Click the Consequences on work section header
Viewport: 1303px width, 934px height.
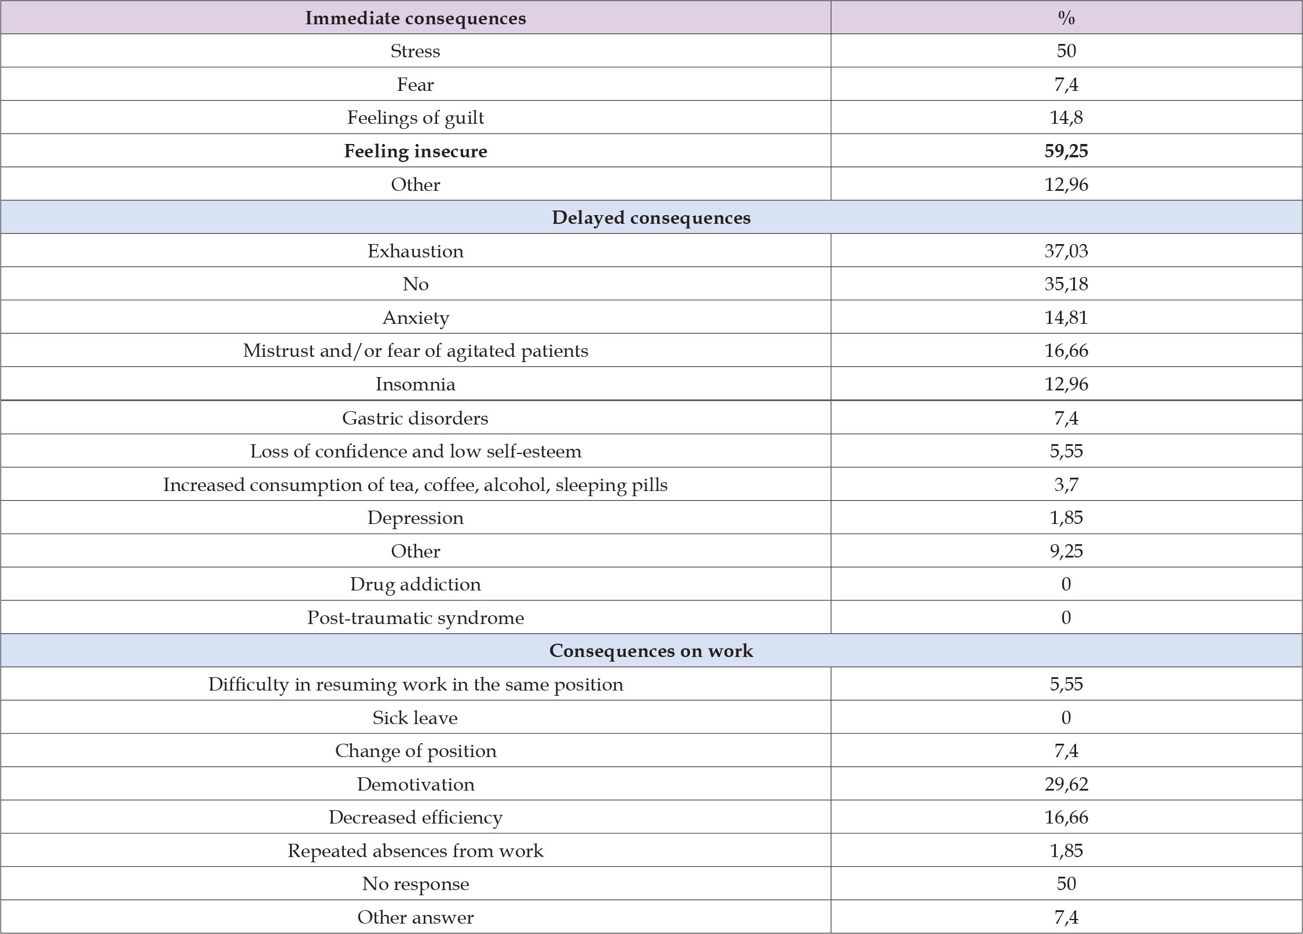click(651, 651)
